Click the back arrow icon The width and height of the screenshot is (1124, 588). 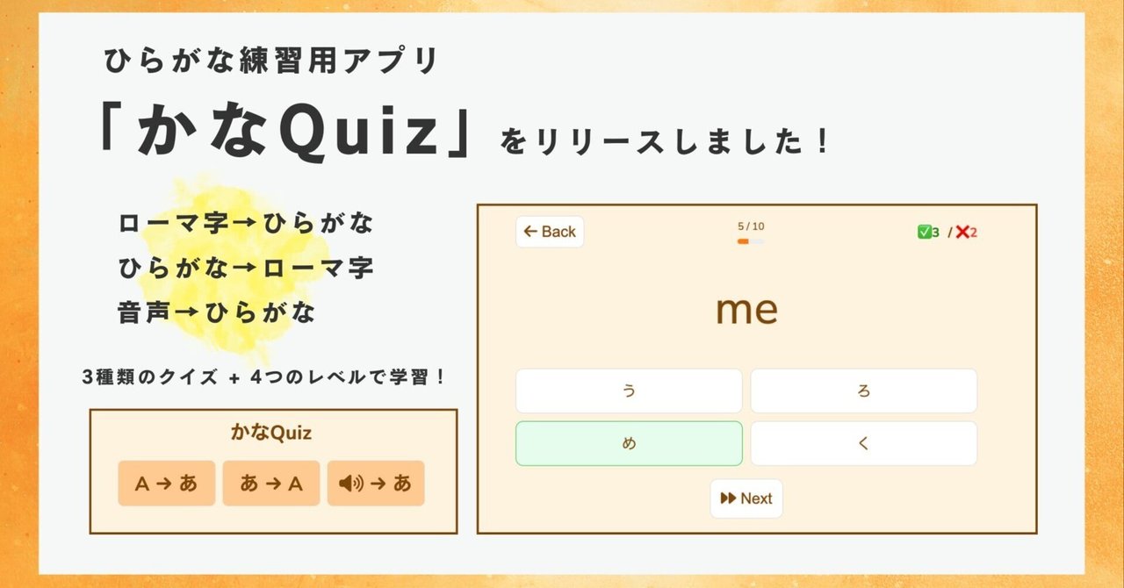coord(530,231)
